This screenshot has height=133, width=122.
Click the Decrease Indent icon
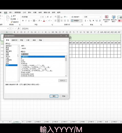pos(65,21)
